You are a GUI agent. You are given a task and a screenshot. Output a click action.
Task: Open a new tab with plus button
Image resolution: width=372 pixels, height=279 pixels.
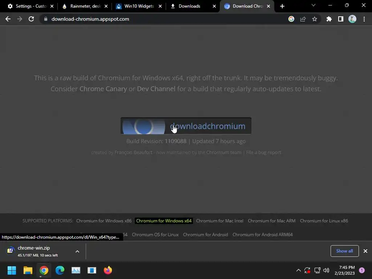[282, 6]
